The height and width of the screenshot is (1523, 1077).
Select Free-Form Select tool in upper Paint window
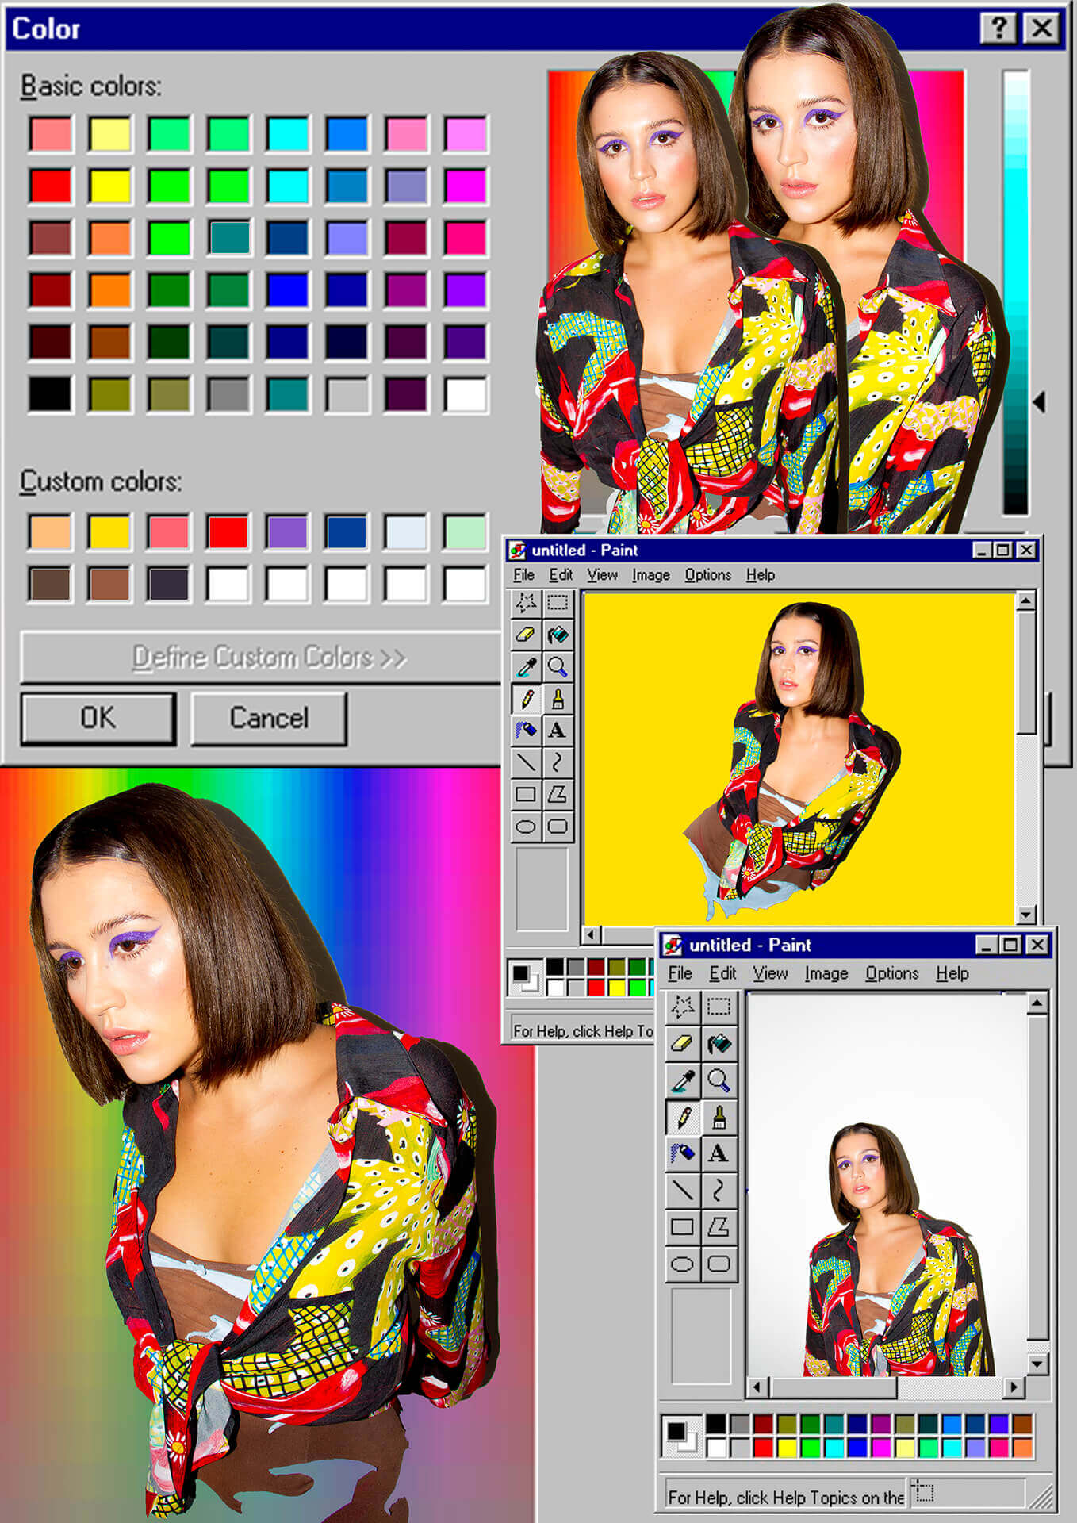pos(526,603)
